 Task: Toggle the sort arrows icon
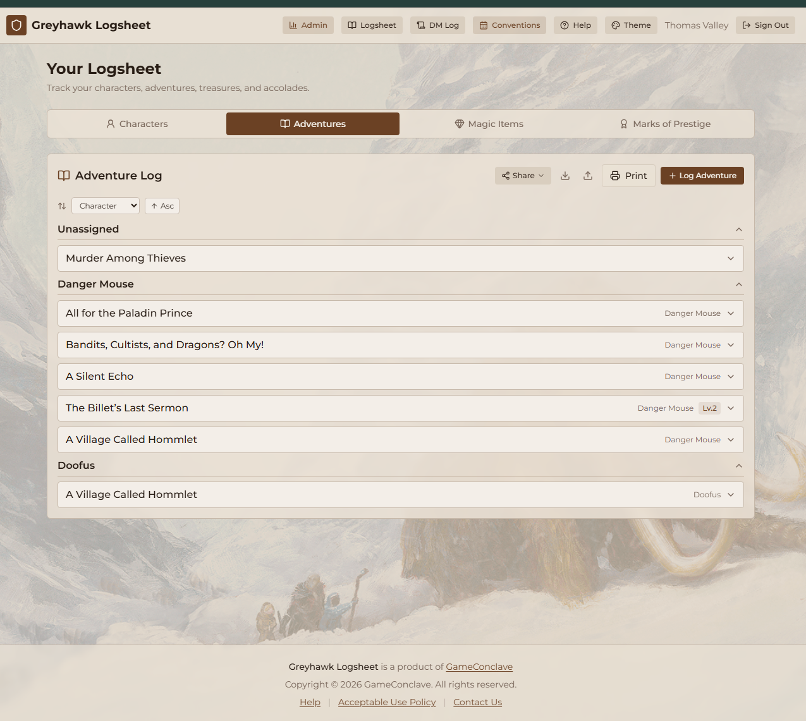click(x=61, y=205)
